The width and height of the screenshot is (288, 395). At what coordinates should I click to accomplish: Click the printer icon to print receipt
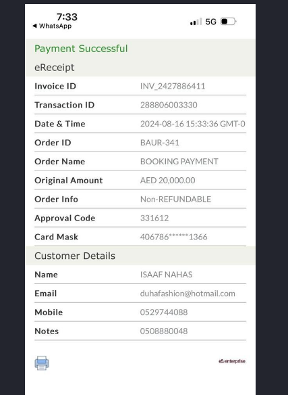(42, 363)
